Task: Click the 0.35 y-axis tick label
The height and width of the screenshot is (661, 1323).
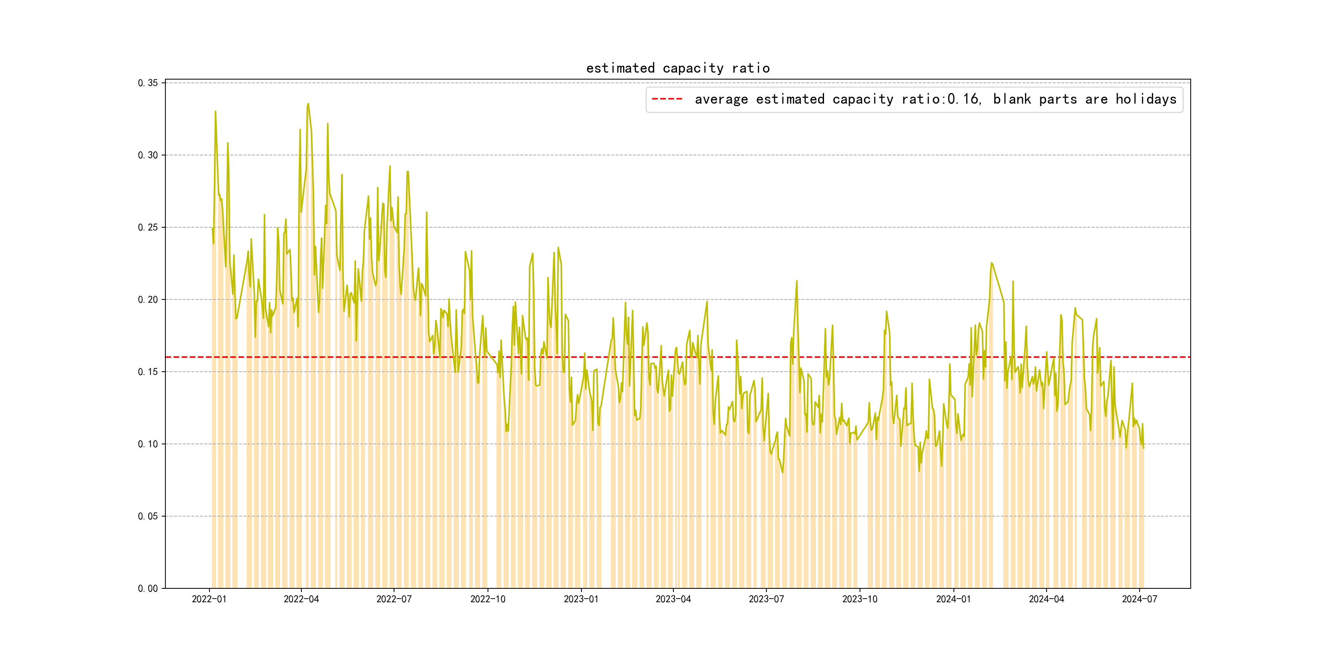Action: pos(148,83)
